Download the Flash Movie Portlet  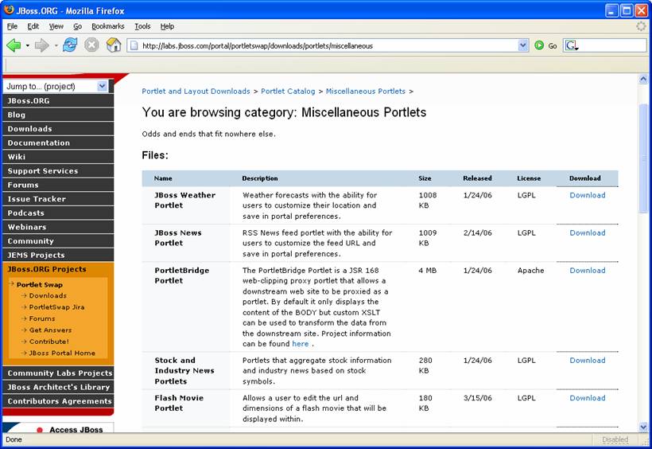point(587,397)
